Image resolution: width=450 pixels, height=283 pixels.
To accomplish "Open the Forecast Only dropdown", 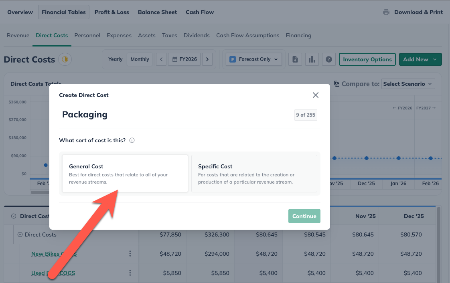I will (x=254, y=59).
